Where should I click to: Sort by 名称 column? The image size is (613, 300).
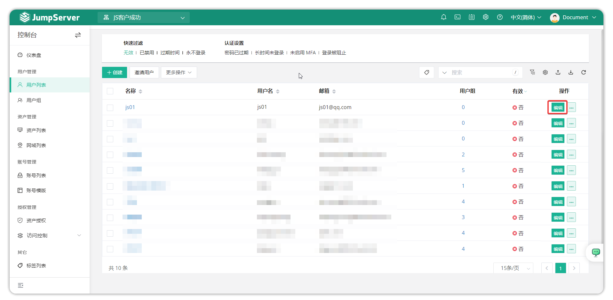[x=140, y=91]
